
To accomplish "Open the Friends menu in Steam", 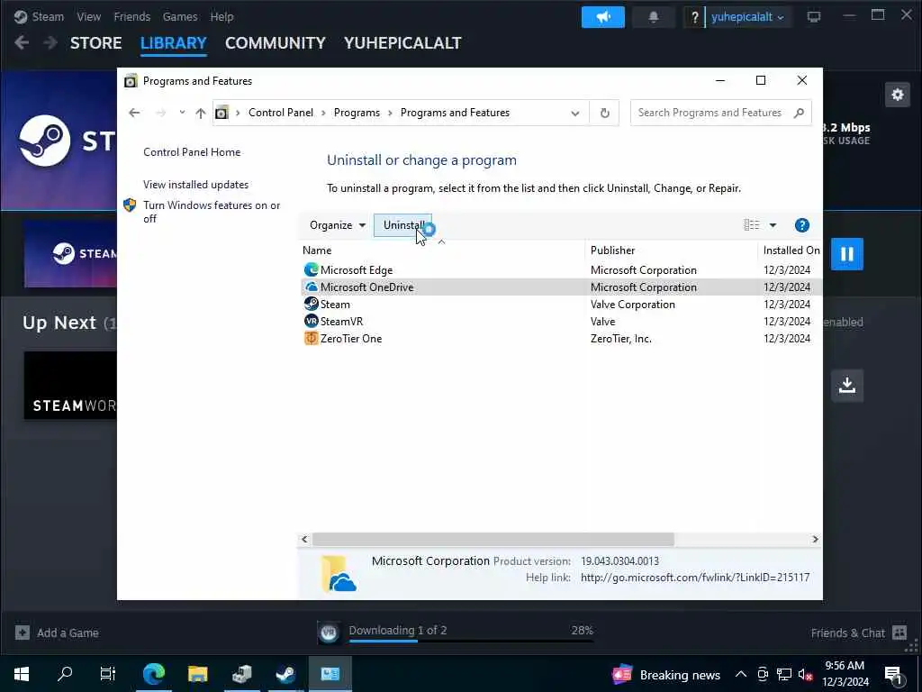I will tap(131, 16).
